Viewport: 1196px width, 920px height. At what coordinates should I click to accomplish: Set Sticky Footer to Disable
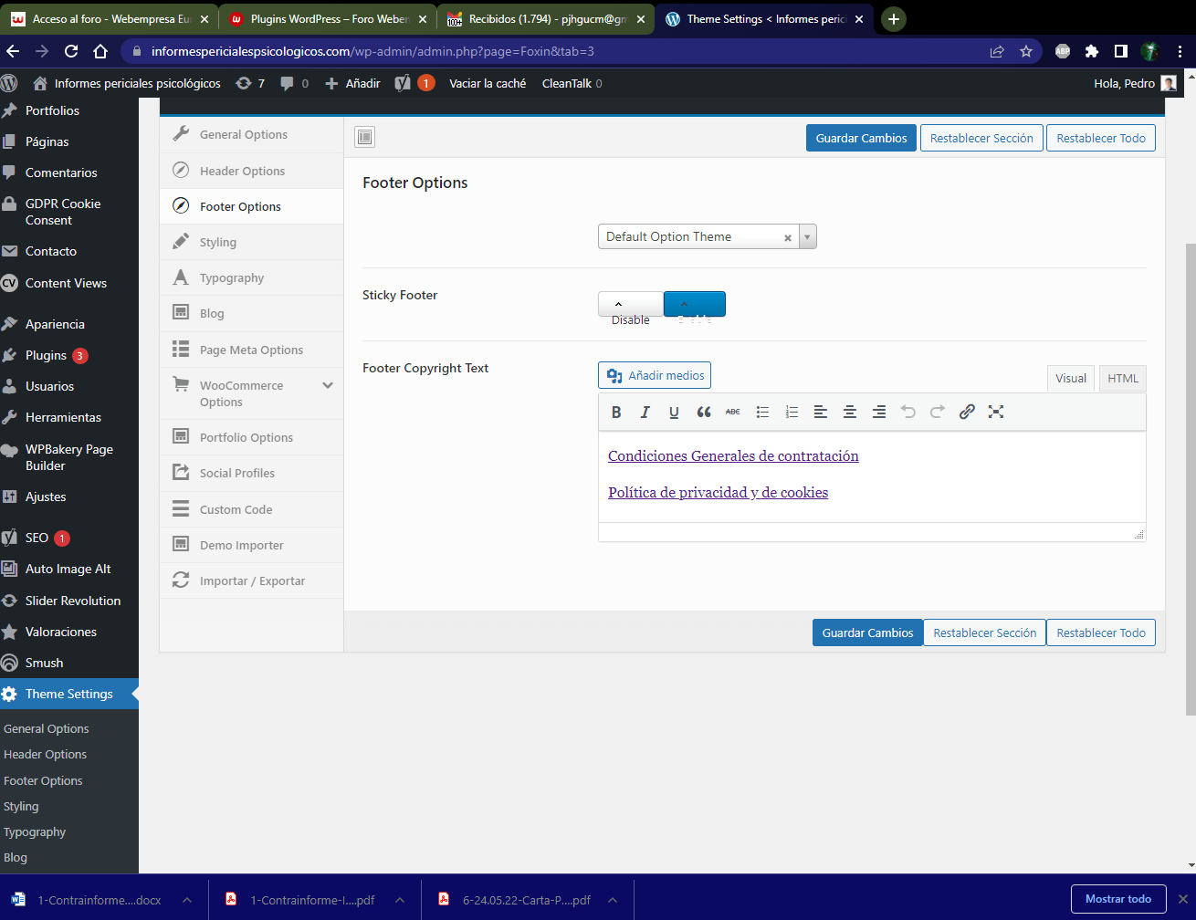pyautogui.click(x=631, y=305)
